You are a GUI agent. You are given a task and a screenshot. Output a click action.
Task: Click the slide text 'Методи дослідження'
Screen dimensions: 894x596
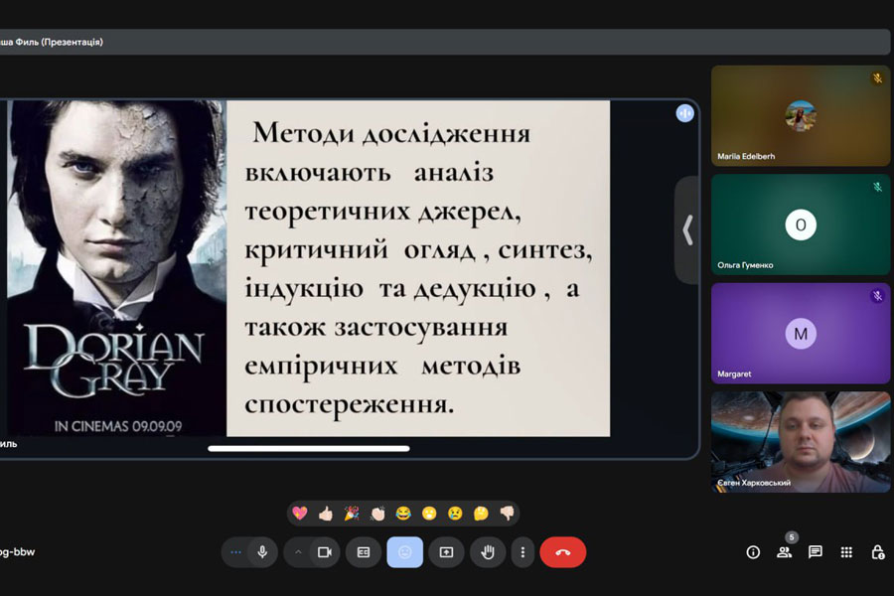pyautogui.click(x=391, y=133)
